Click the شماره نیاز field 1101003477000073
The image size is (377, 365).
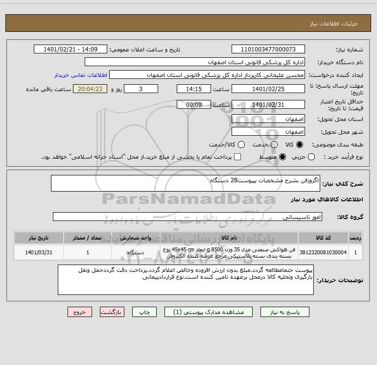(268, 49)
